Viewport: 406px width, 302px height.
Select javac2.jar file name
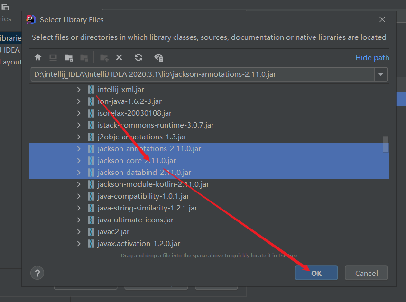[x=113, y=232]
